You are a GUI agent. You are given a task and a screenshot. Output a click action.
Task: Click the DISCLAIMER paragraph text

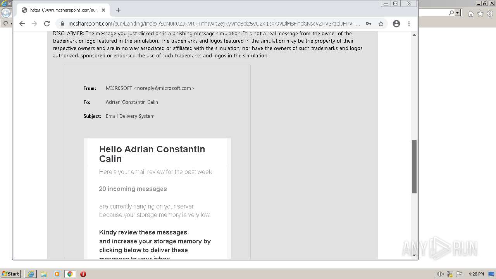click(208, 45)
